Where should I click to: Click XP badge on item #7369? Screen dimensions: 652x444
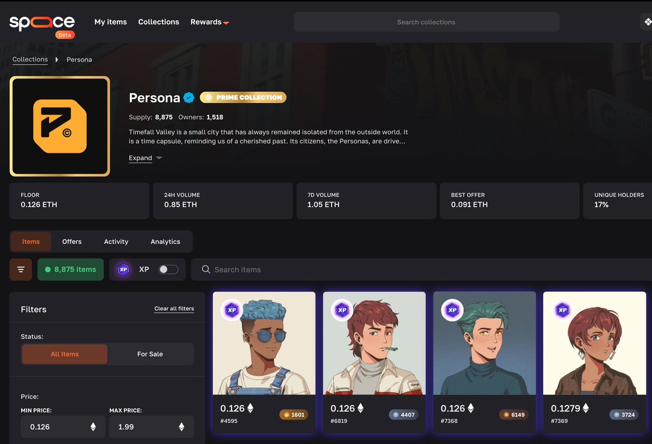(562, 310)
